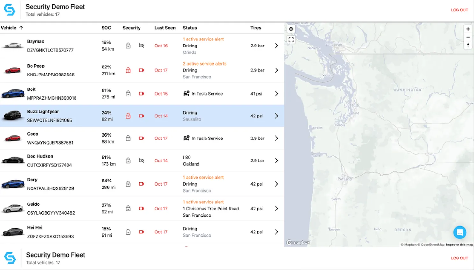
Task: Open Hei Hei details chevron
Action: click(x=276, y=232)
